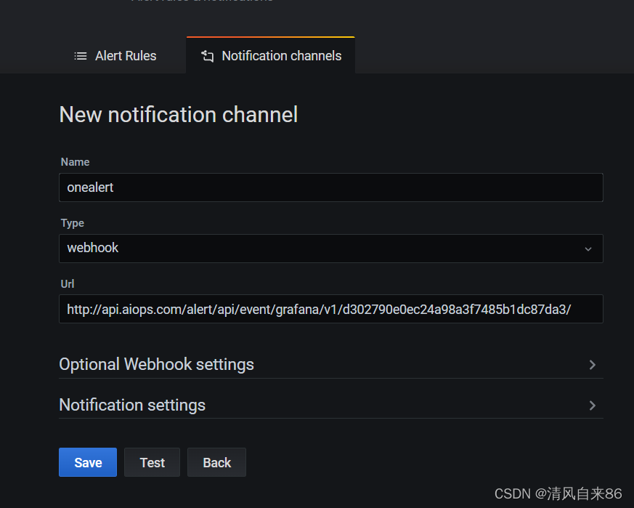634x508 pixels.
Task: Click the list icon beside Alert Rules
Action: tap(81, 55)
